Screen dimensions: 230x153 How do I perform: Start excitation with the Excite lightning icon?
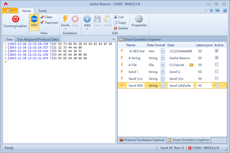(x=65, y=19)
